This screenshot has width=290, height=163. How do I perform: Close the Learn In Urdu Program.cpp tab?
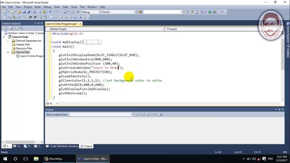pos(81,24)
